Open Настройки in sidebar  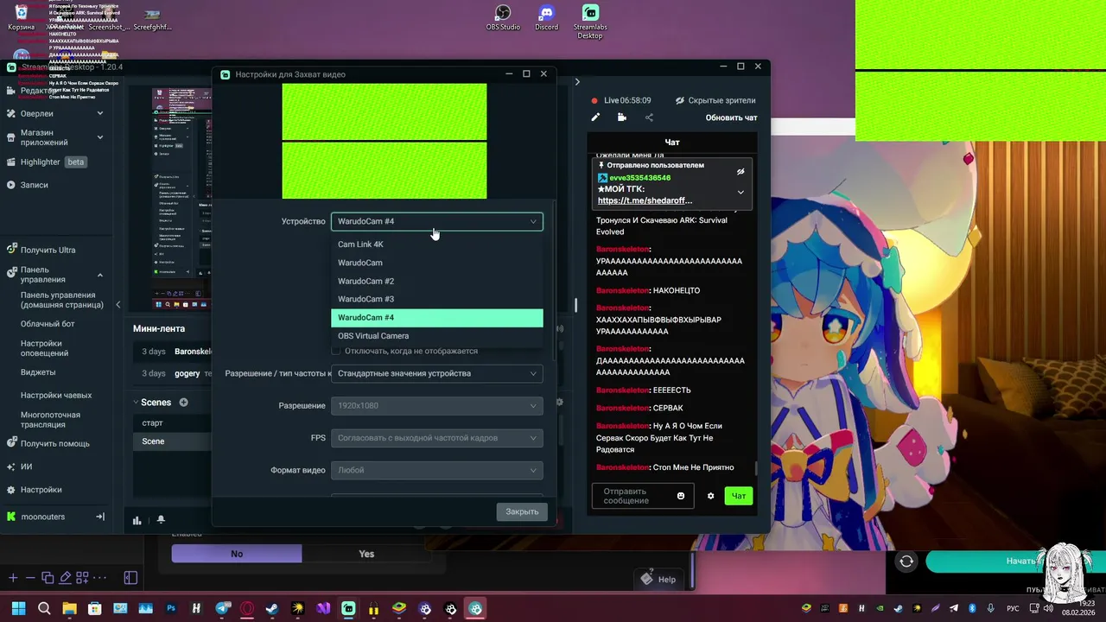click(x=41, y=490)
